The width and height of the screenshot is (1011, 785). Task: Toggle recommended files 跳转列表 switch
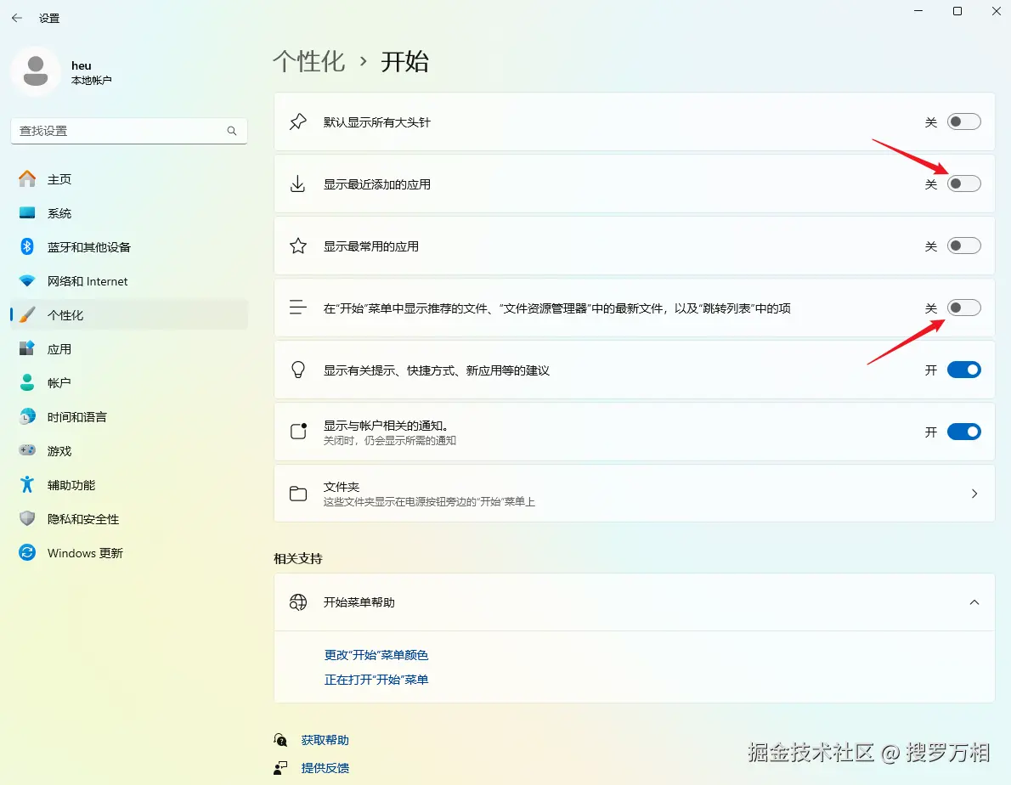tap(964, 308)
